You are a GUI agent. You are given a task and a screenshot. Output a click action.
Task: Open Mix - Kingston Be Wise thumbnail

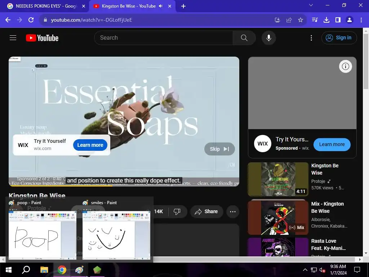click(x=278, y=217)
